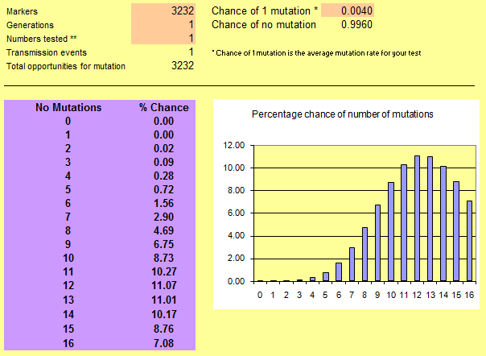Click the No Mutations column header
This screenshot has height=356, width=486.
[x=68, y=107]
